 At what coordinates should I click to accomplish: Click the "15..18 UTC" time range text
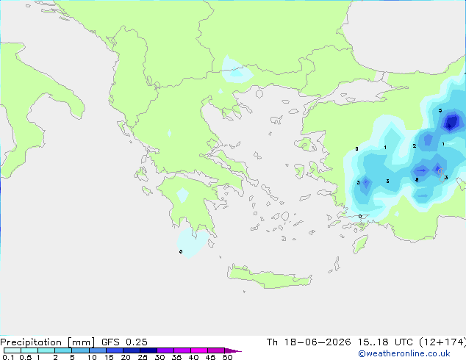(x=385, y=342)
